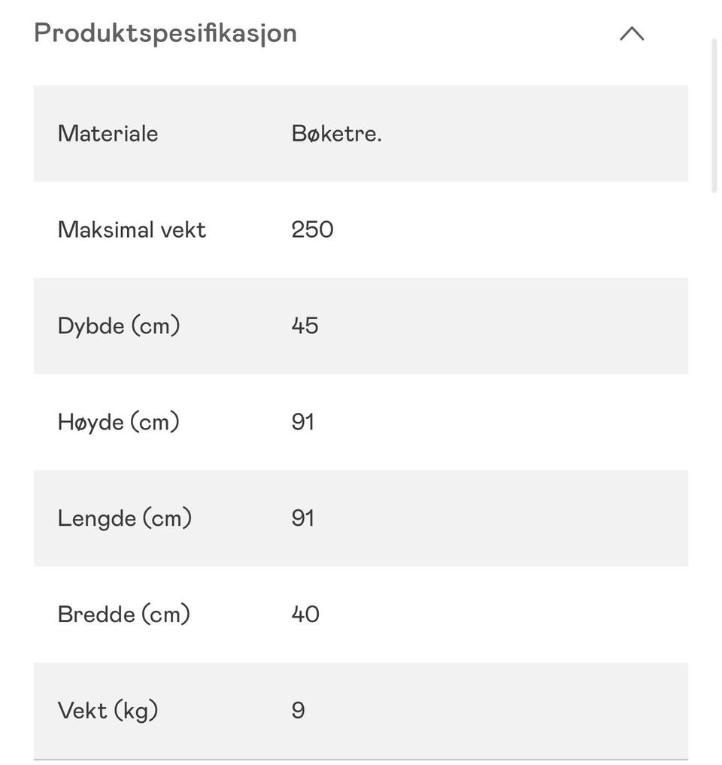Click the 250 maximum weight value
The width and height of the screenshot is (722, 765).
coord(313,229)
